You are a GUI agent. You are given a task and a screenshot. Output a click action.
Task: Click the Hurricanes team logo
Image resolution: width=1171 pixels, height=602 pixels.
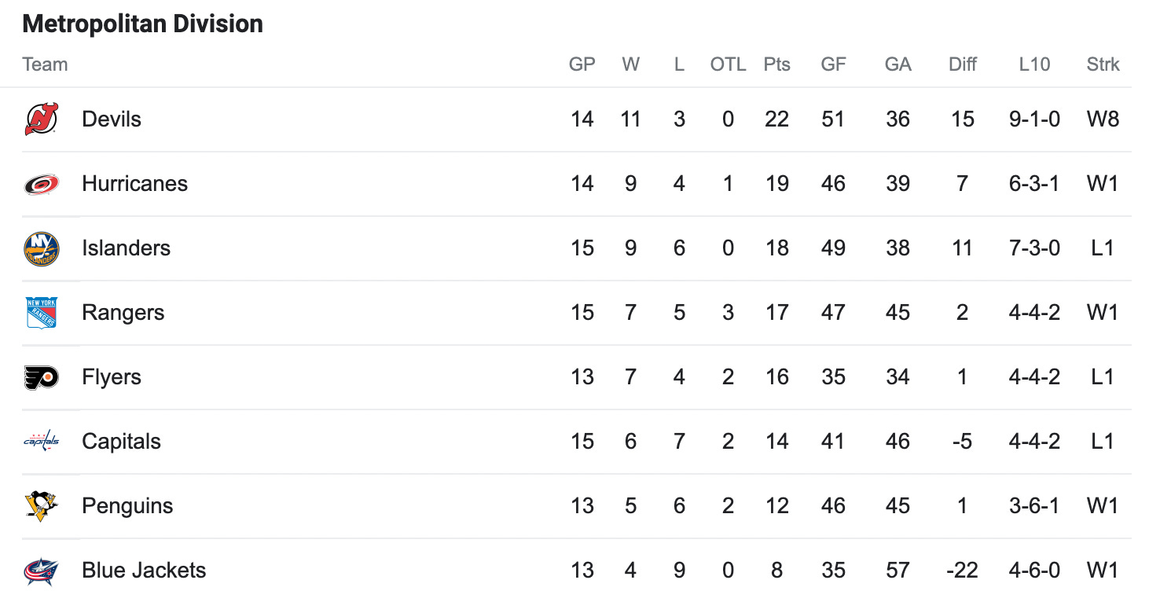41,184
